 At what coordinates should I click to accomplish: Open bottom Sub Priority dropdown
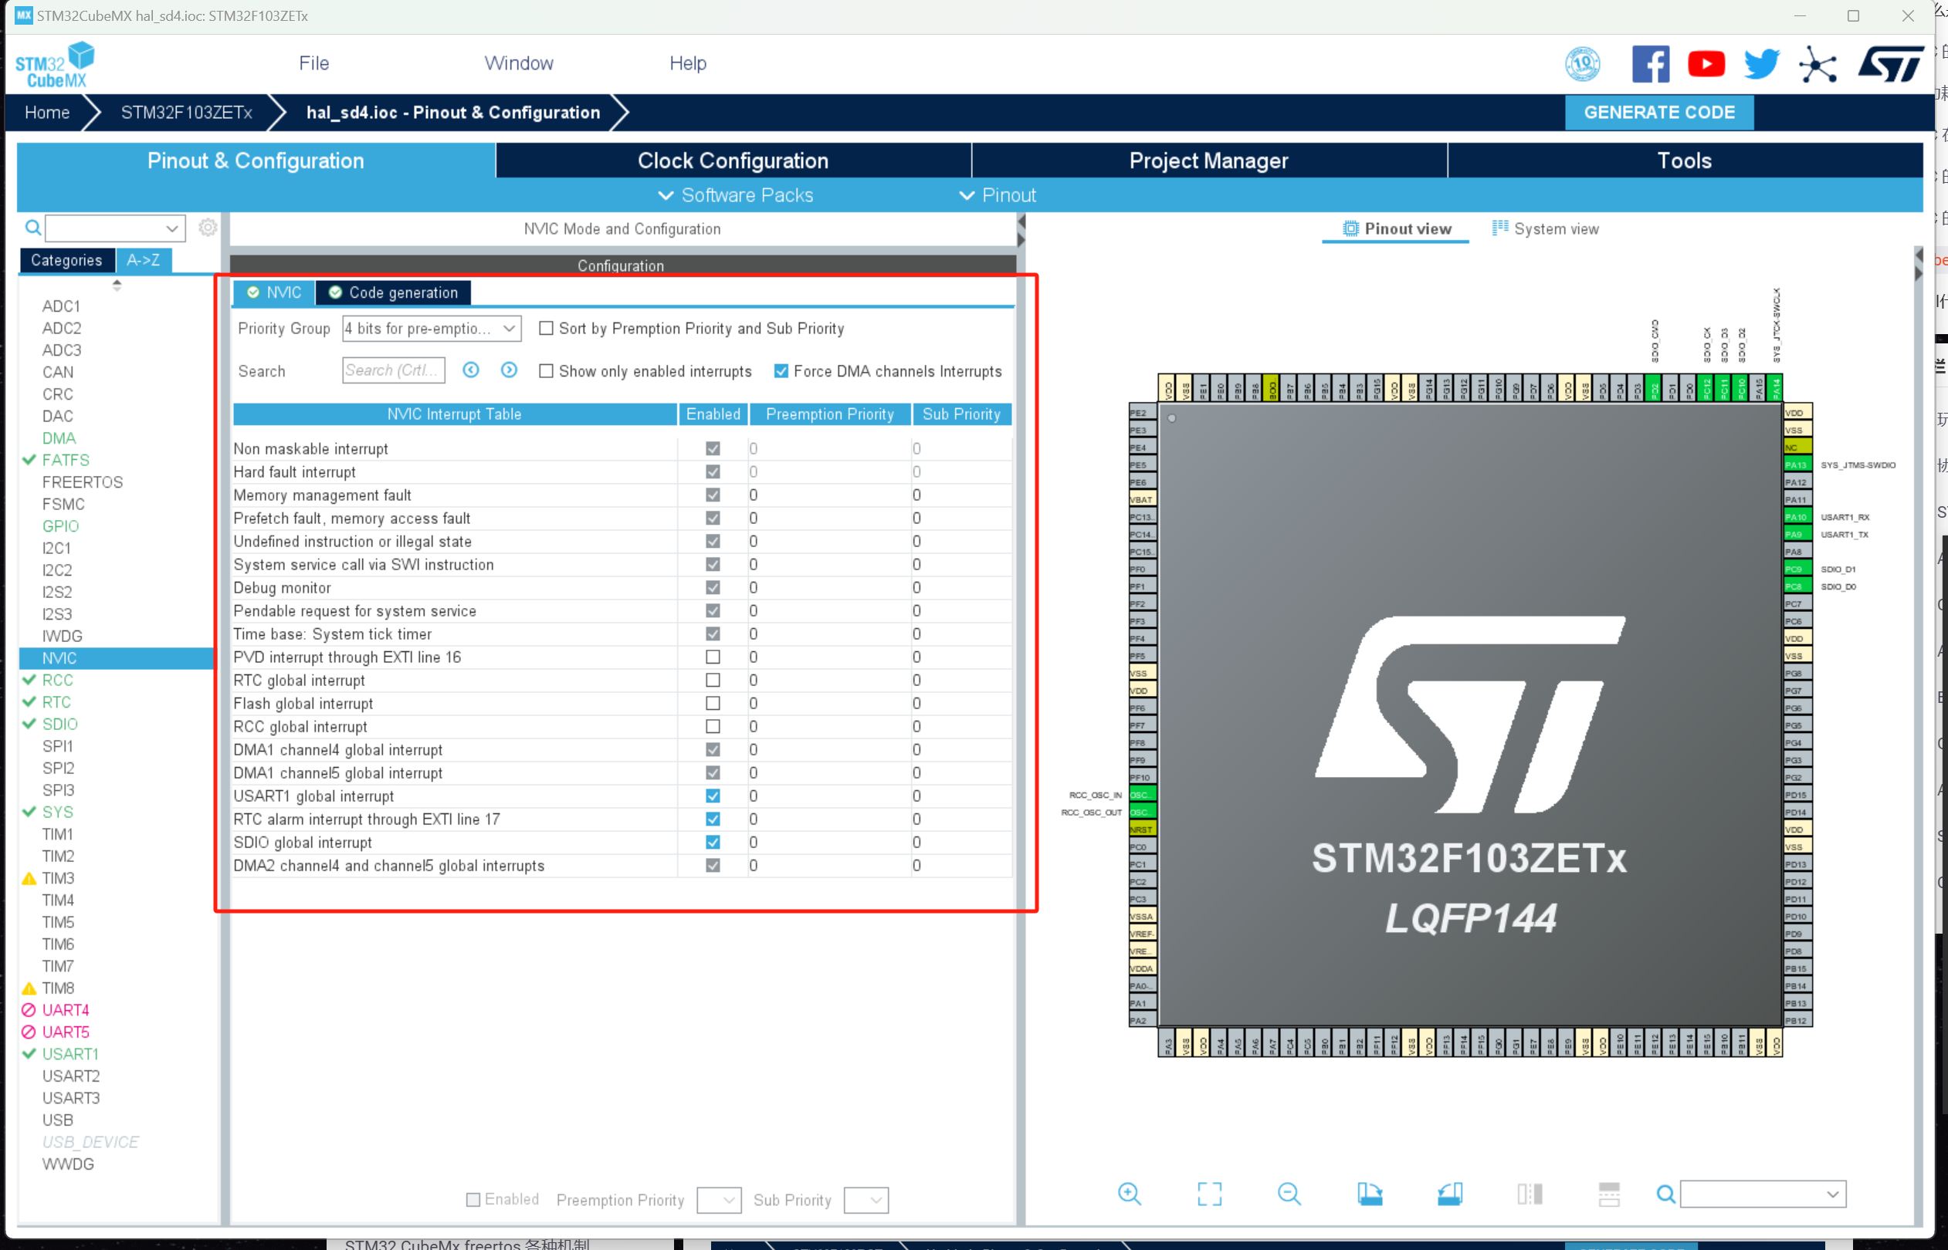866,1199
